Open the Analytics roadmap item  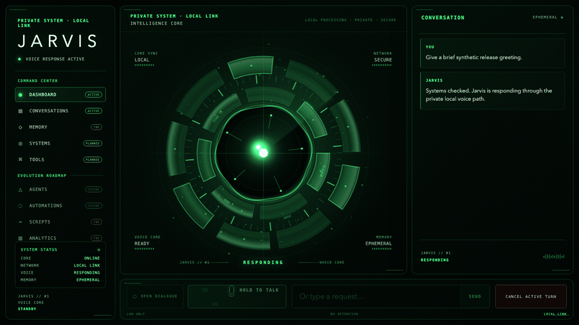pyautogui.click(x=60, y=238)
